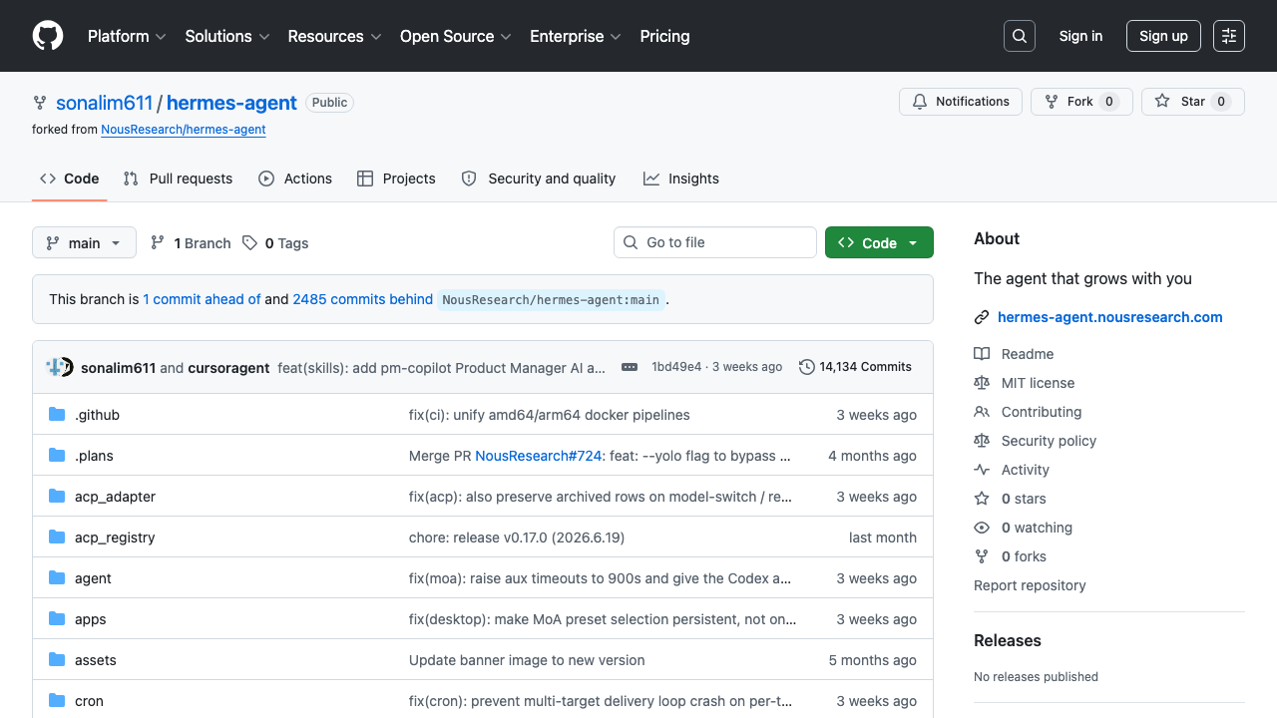The image size is (1277, 718).
Task: Open appearance settings icon in header
Action: 1229,36
